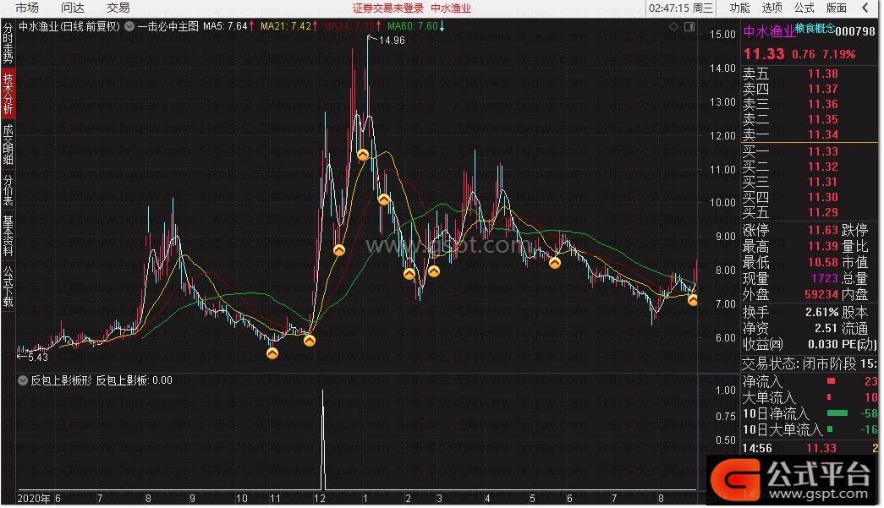
Task: Expand main chart indicator dropdown arrow
Action: click(x=129, y=26)
